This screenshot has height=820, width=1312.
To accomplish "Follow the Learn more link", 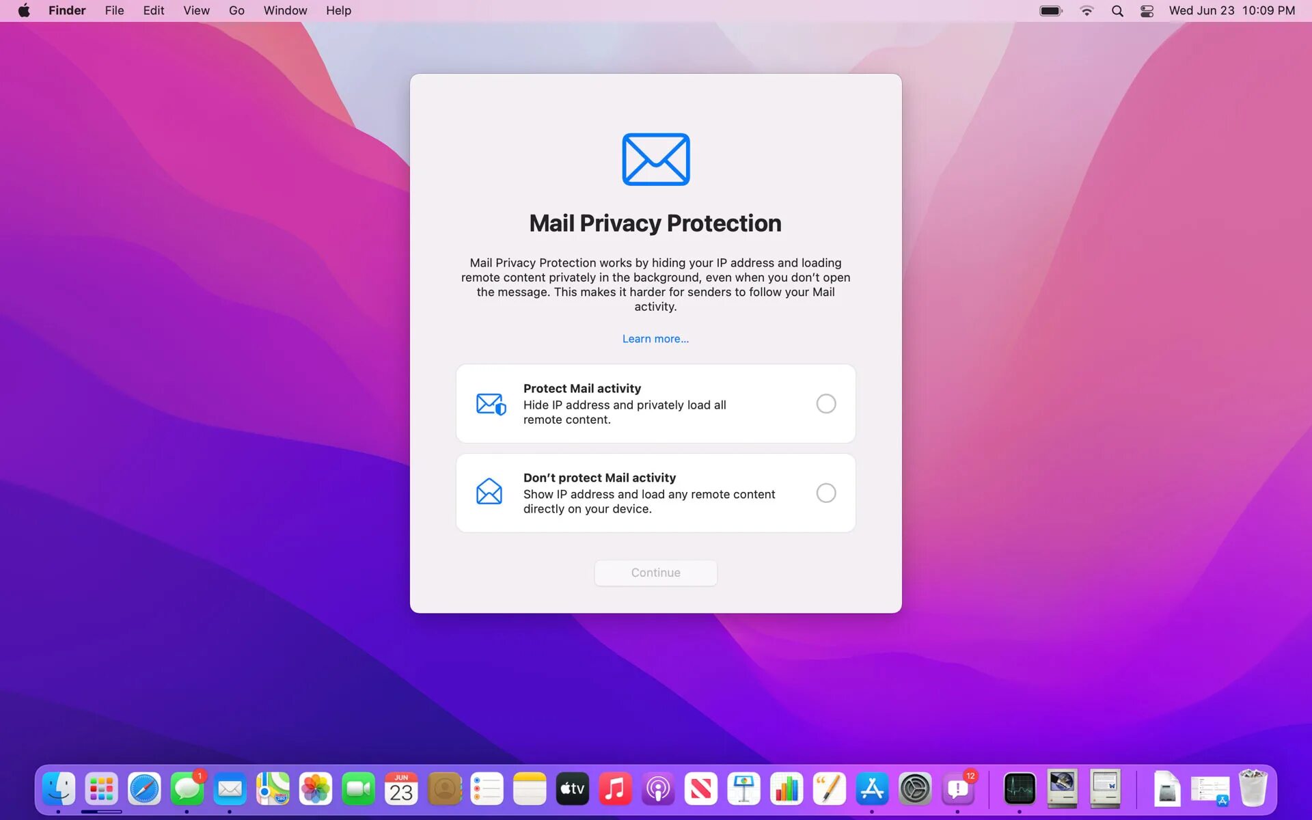I will point(655,339).
